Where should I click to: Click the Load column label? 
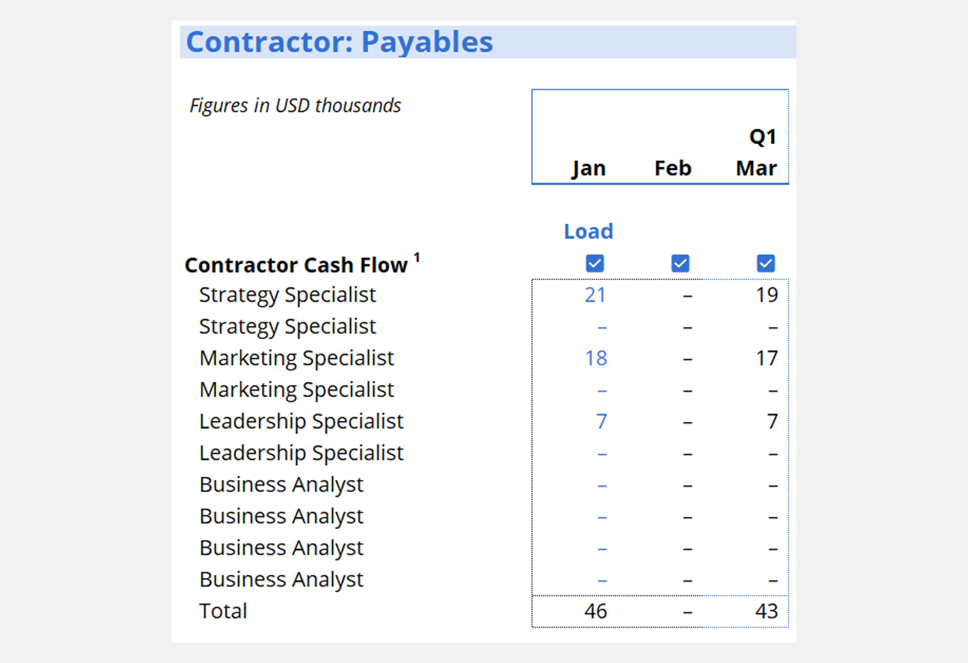(x=588, y=231)
